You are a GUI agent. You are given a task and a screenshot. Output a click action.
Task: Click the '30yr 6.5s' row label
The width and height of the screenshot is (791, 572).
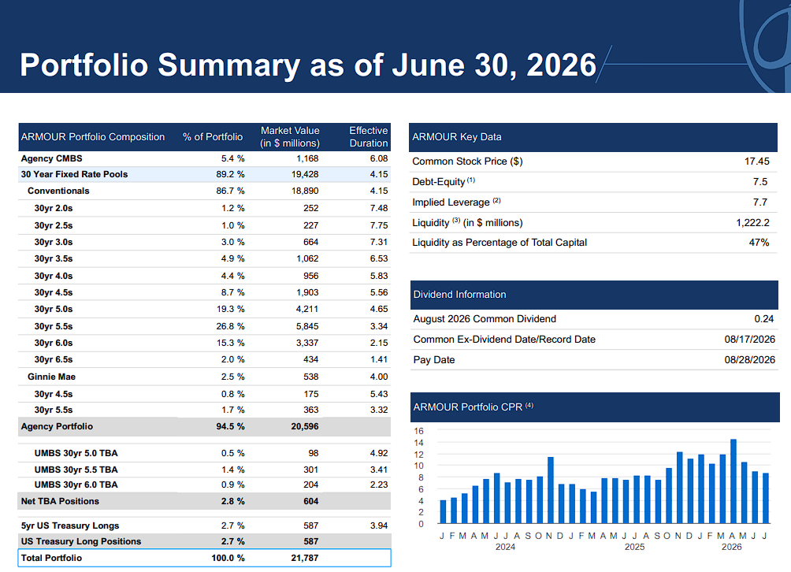click(x=54, y=359)
